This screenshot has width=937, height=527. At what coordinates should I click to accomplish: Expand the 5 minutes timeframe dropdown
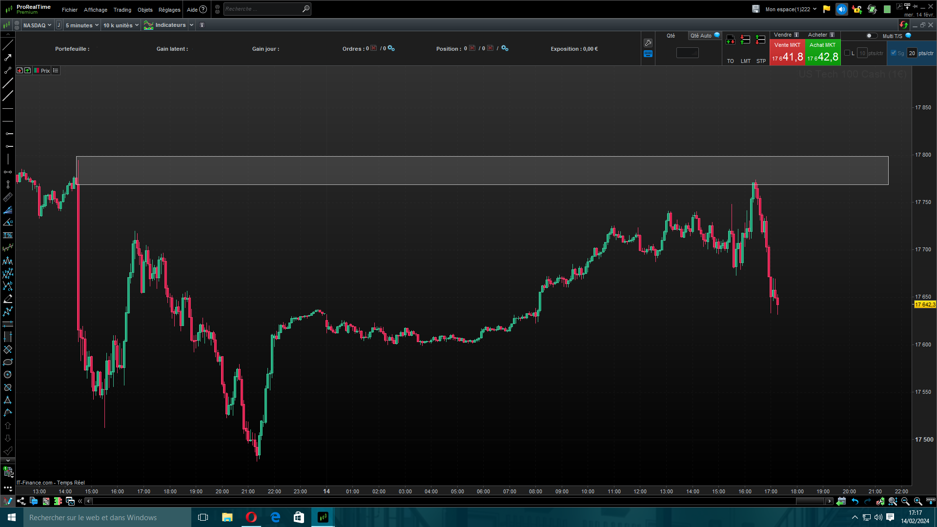pos(82,25)
